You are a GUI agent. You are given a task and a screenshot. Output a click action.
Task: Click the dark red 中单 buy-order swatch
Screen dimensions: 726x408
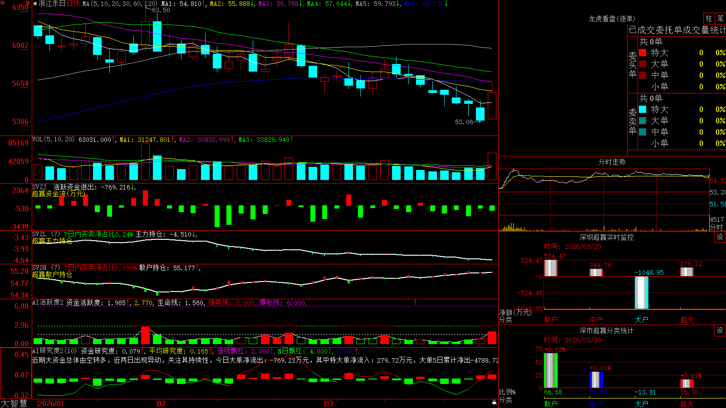[643, 75]
